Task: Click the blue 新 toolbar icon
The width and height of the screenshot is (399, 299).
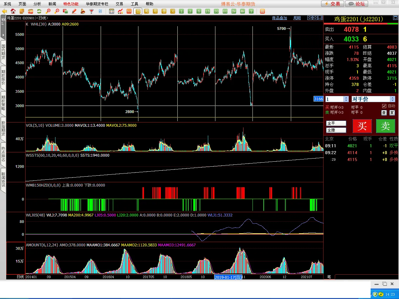Action: 100,11
